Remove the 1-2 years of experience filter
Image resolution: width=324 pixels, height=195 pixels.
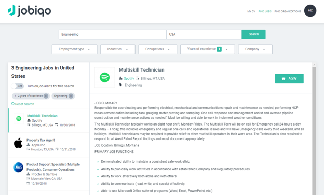pyautogui.click(x=46, y=96)
